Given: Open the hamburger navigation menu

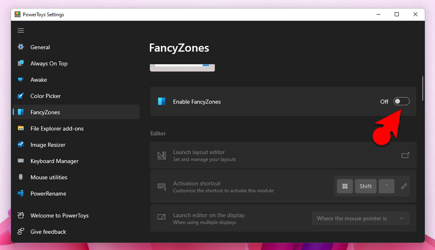Looking at the screenshot, I should point(21,30).
